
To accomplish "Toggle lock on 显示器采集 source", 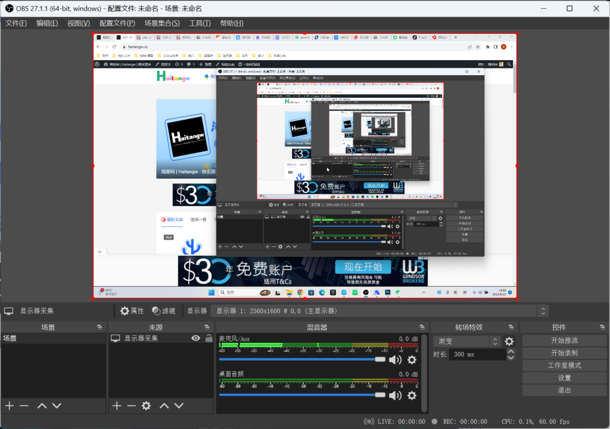I will [208, 338].
